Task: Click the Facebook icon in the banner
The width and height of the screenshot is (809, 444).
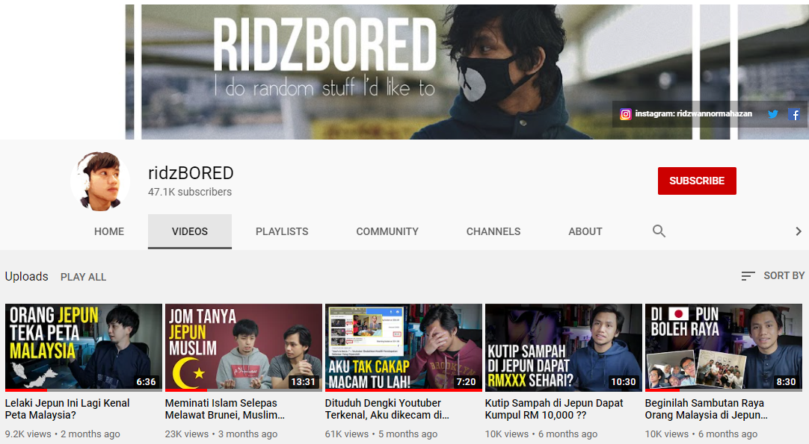Action: pyautogui.click(x=794, y=114)
